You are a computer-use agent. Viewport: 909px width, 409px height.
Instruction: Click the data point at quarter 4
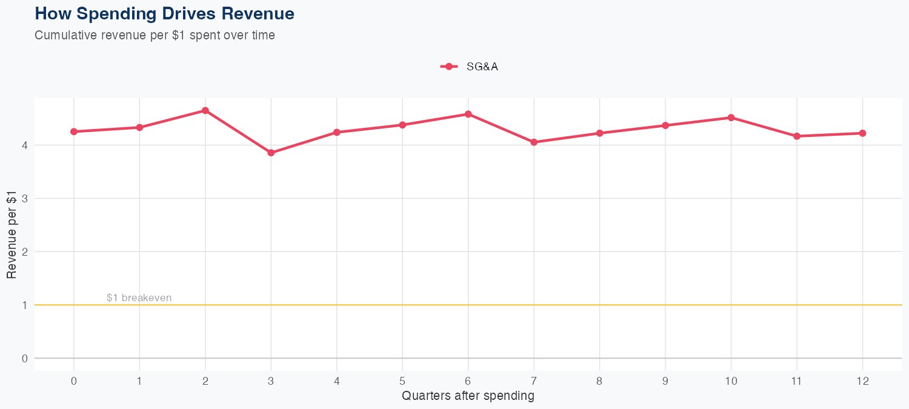[x=337, y=132]
